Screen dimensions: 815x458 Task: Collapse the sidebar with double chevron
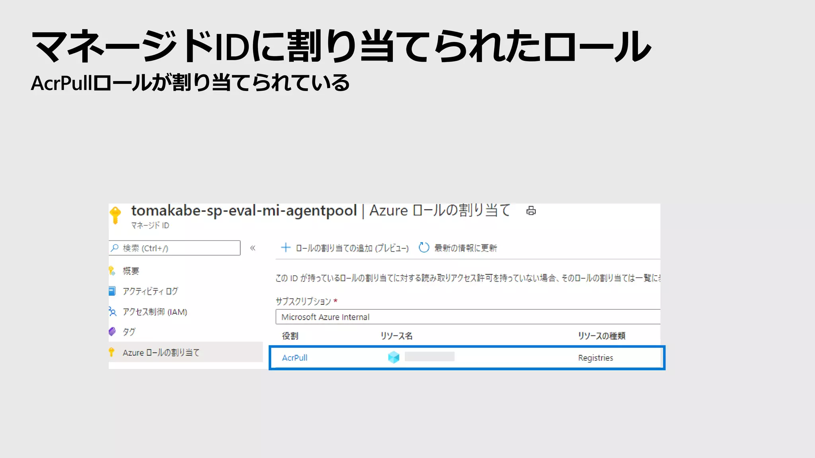[253, 248]
